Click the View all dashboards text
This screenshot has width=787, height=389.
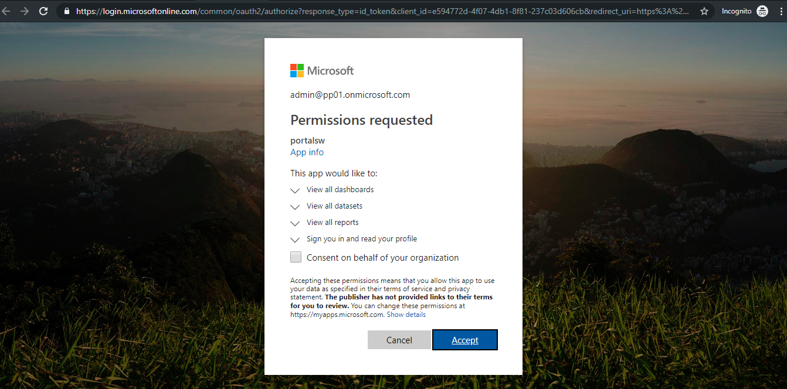point(340,190)
